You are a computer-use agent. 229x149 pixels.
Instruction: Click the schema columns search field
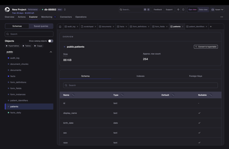click(140, 85)
